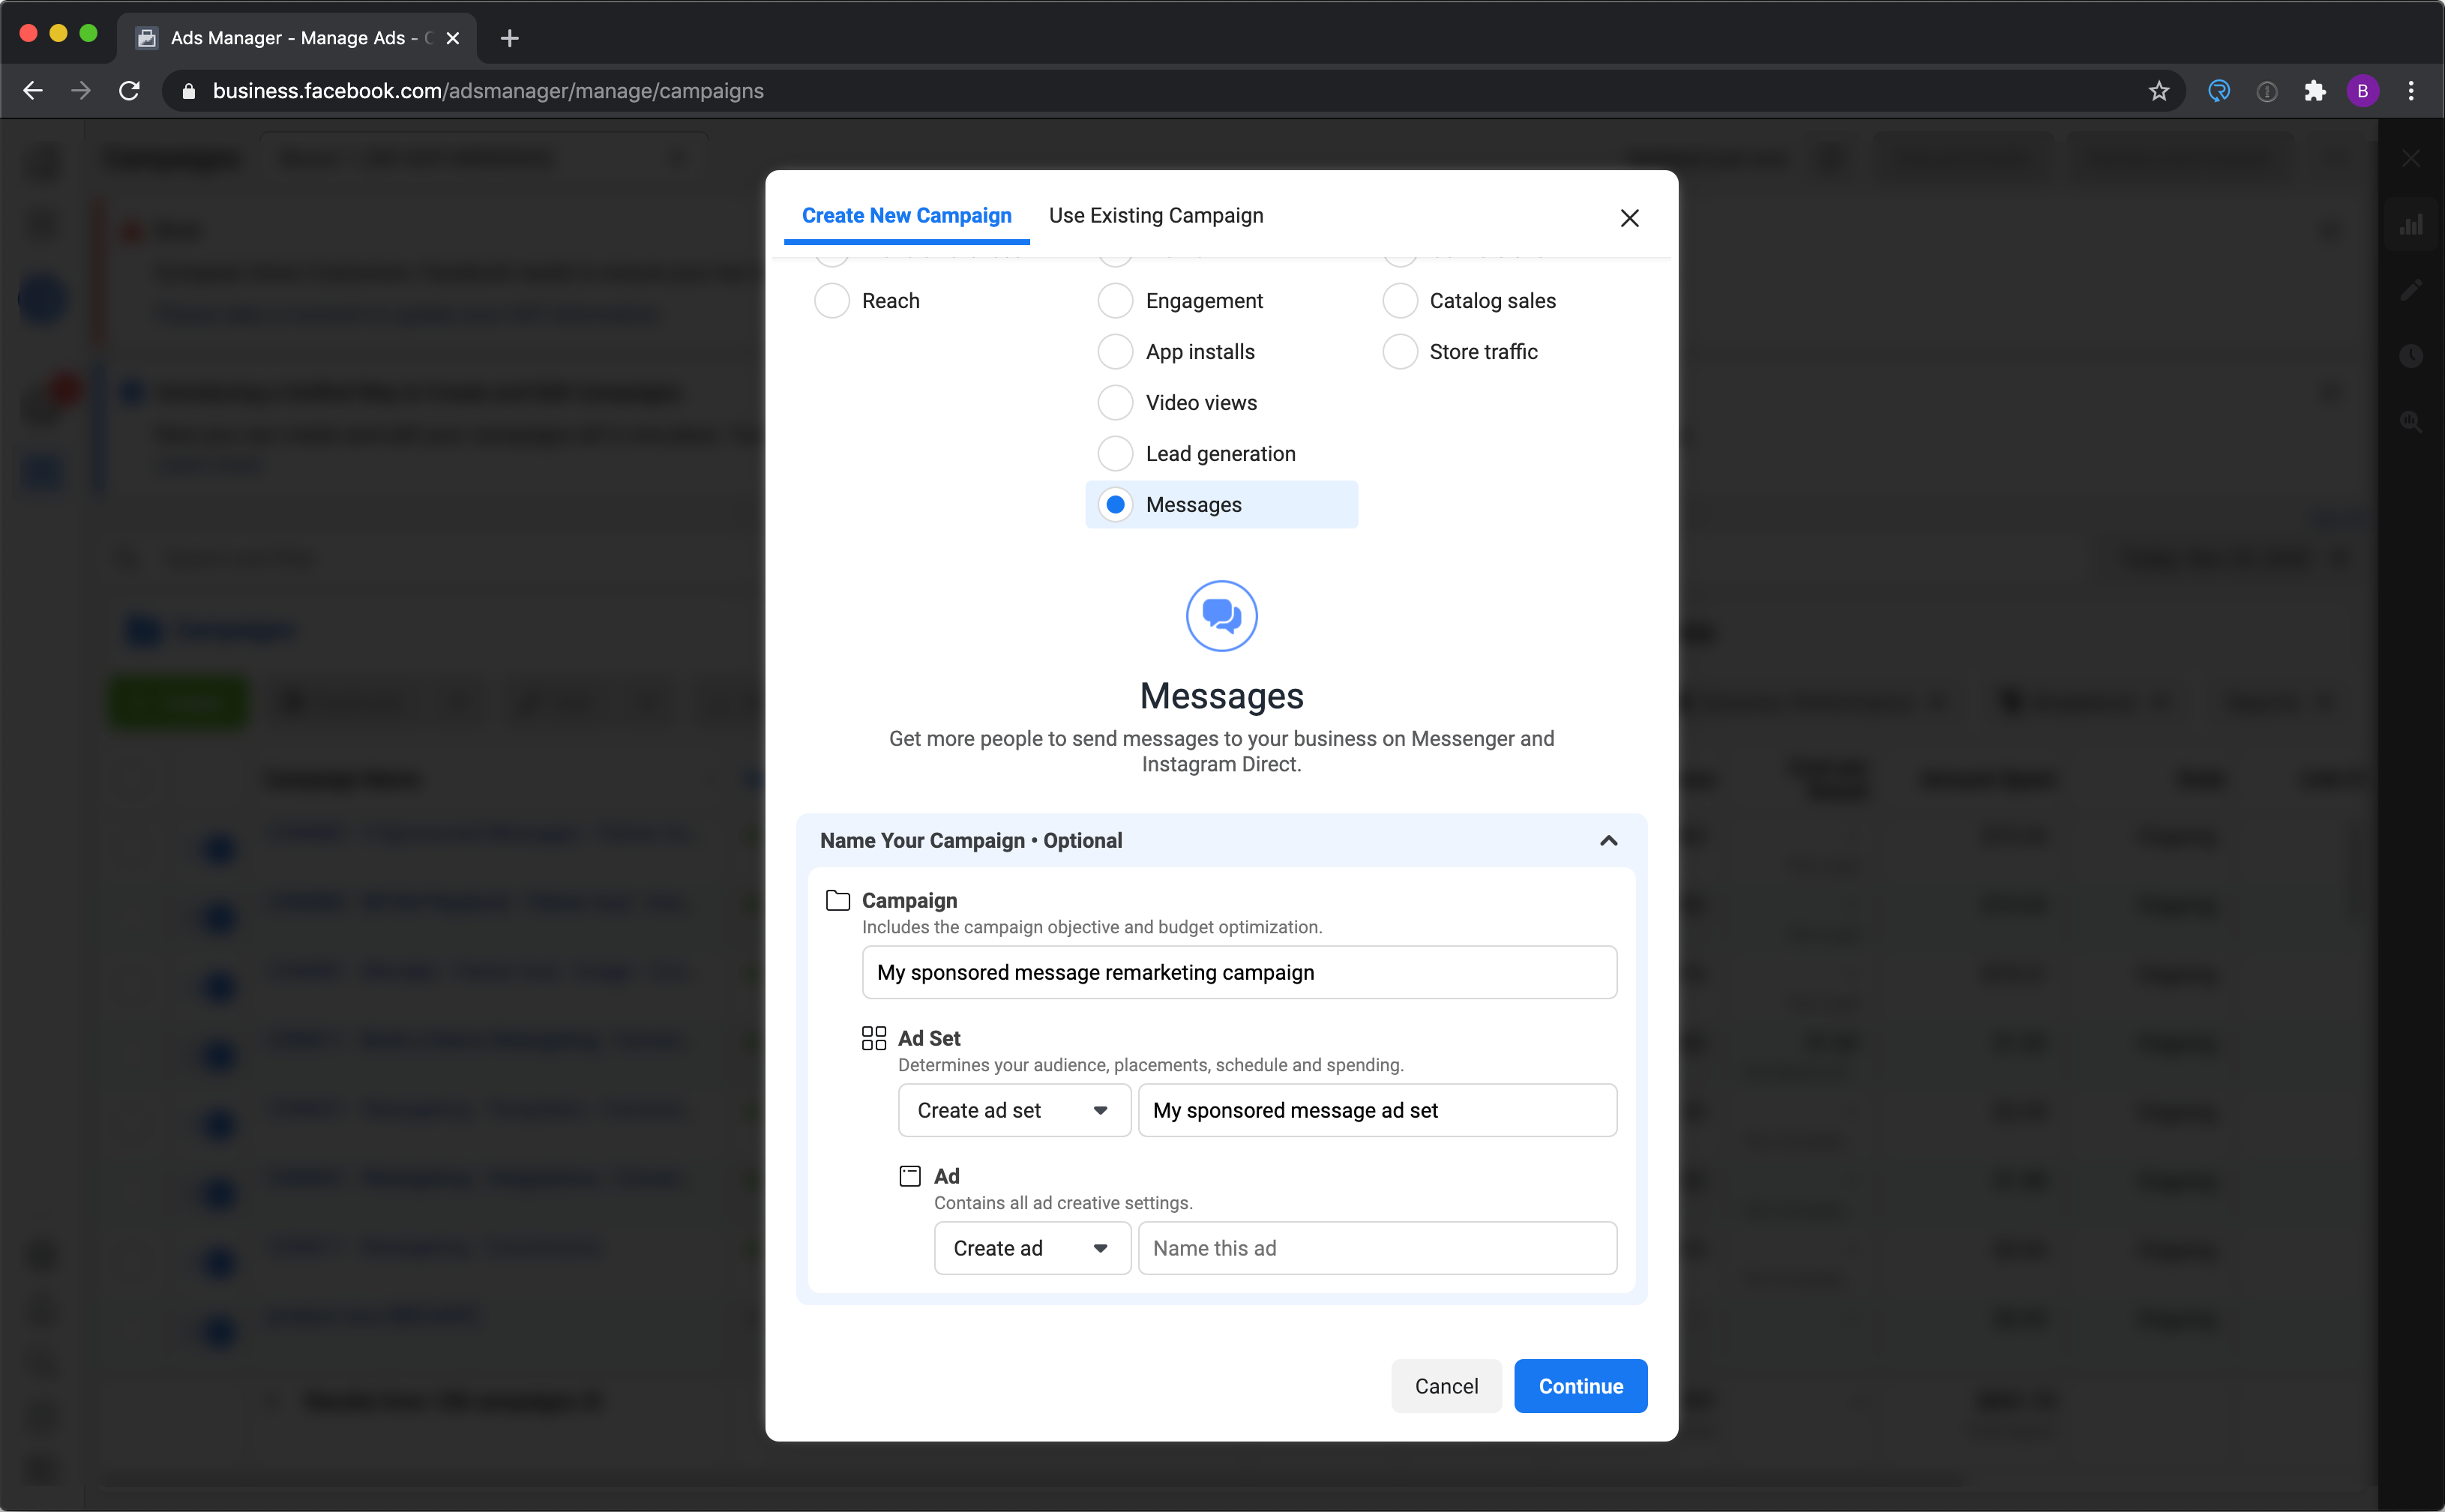Open the Chrome three-dot menu
2445x1512 pixels.
coord(2411,91)
